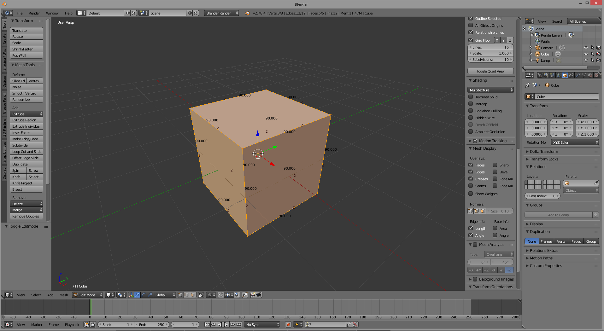This screenshot has width=604, height=331.
Task: Open the World properties tab globe icon
Action: 559,75
